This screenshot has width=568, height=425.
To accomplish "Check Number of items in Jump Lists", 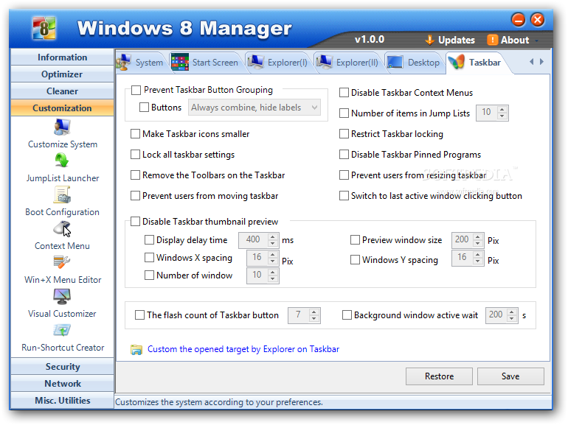I will (x=344, y=113).
